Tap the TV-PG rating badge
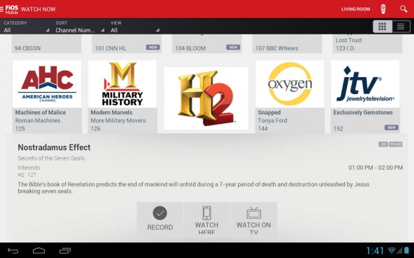 tap(396, 144)
